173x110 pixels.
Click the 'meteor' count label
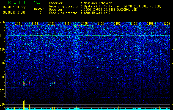39,9
